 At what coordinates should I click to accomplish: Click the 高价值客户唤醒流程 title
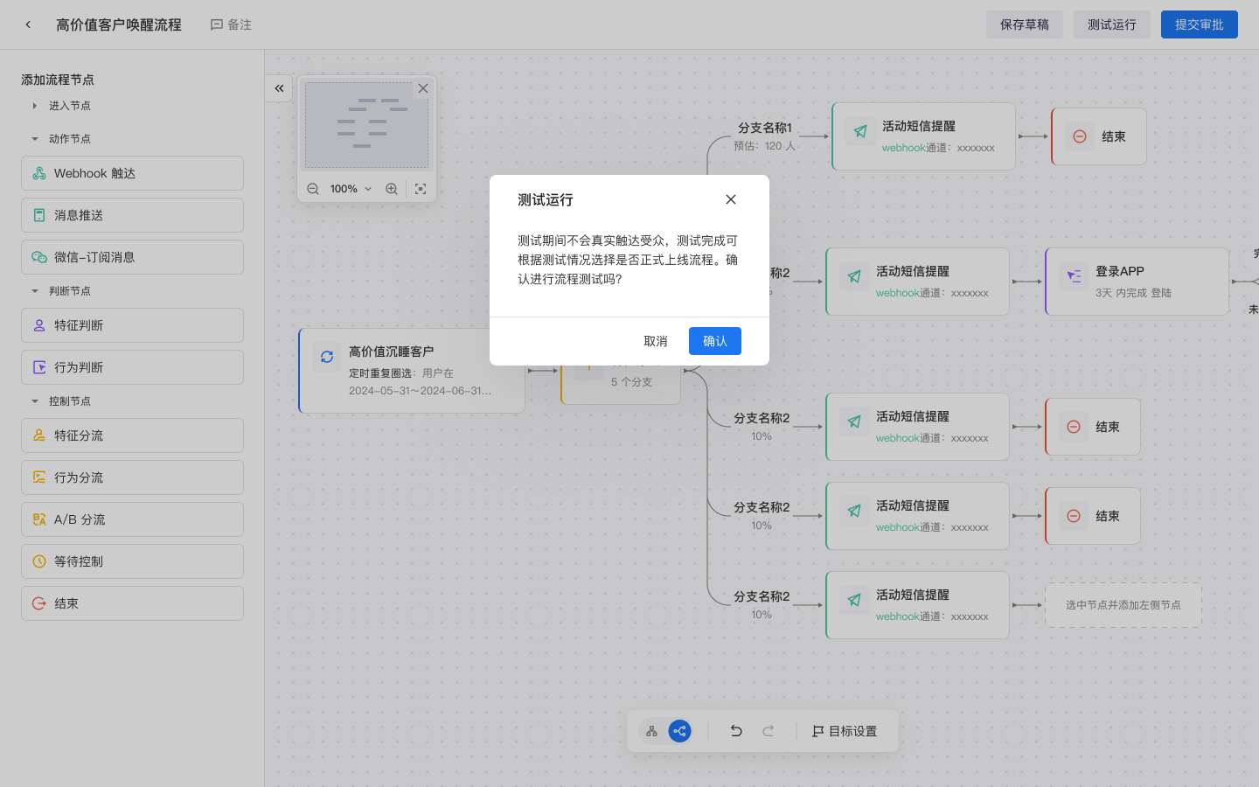point(119,24)
